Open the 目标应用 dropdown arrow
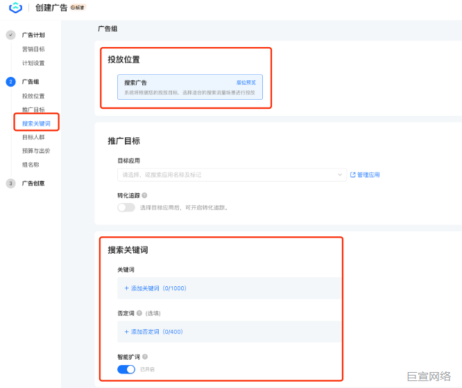The image size is (462, 388). click(x=340, y=175)
